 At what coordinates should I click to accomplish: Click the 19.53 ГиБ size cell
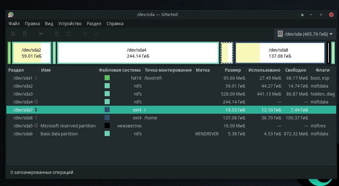pos(235,110)
